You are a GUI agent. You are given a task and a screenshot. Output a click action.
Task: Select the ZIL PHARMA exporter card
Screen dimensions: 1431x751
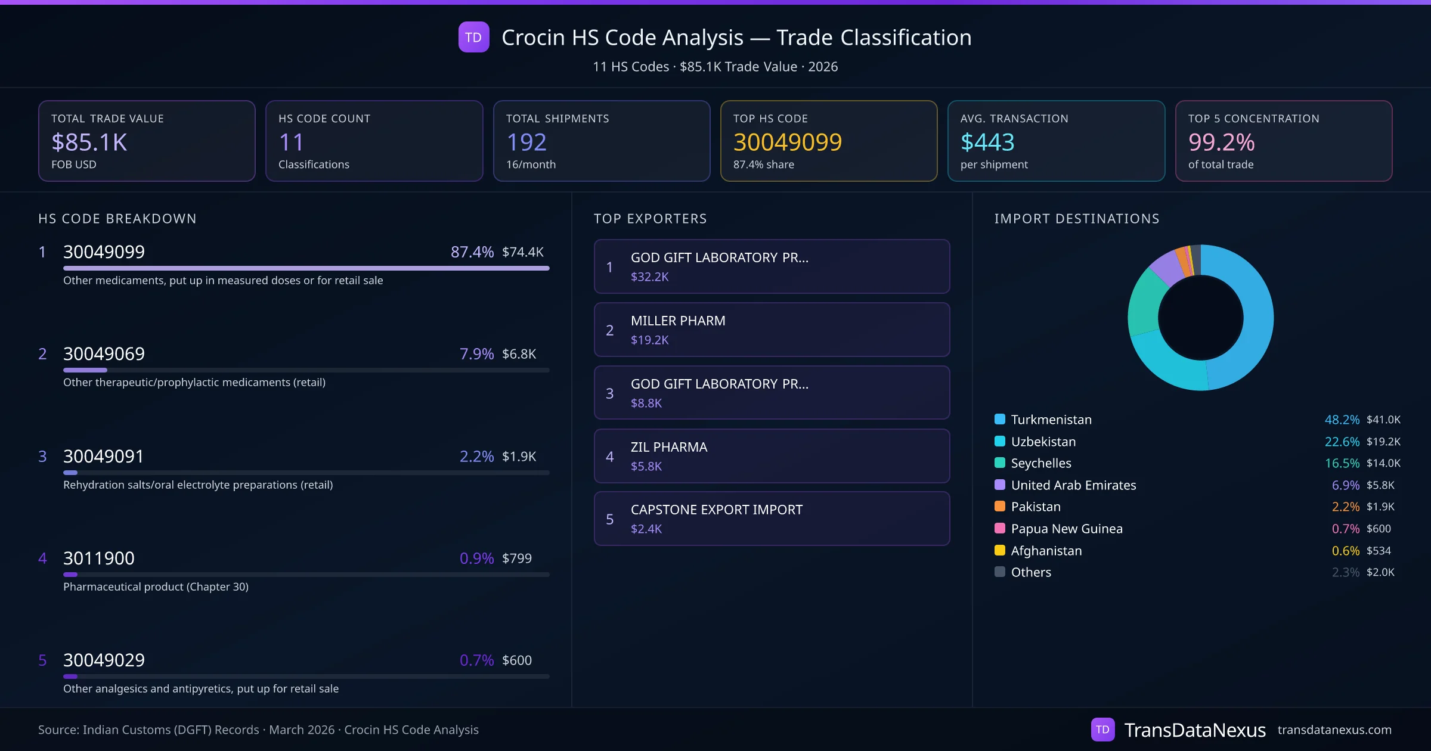point(772,456)
